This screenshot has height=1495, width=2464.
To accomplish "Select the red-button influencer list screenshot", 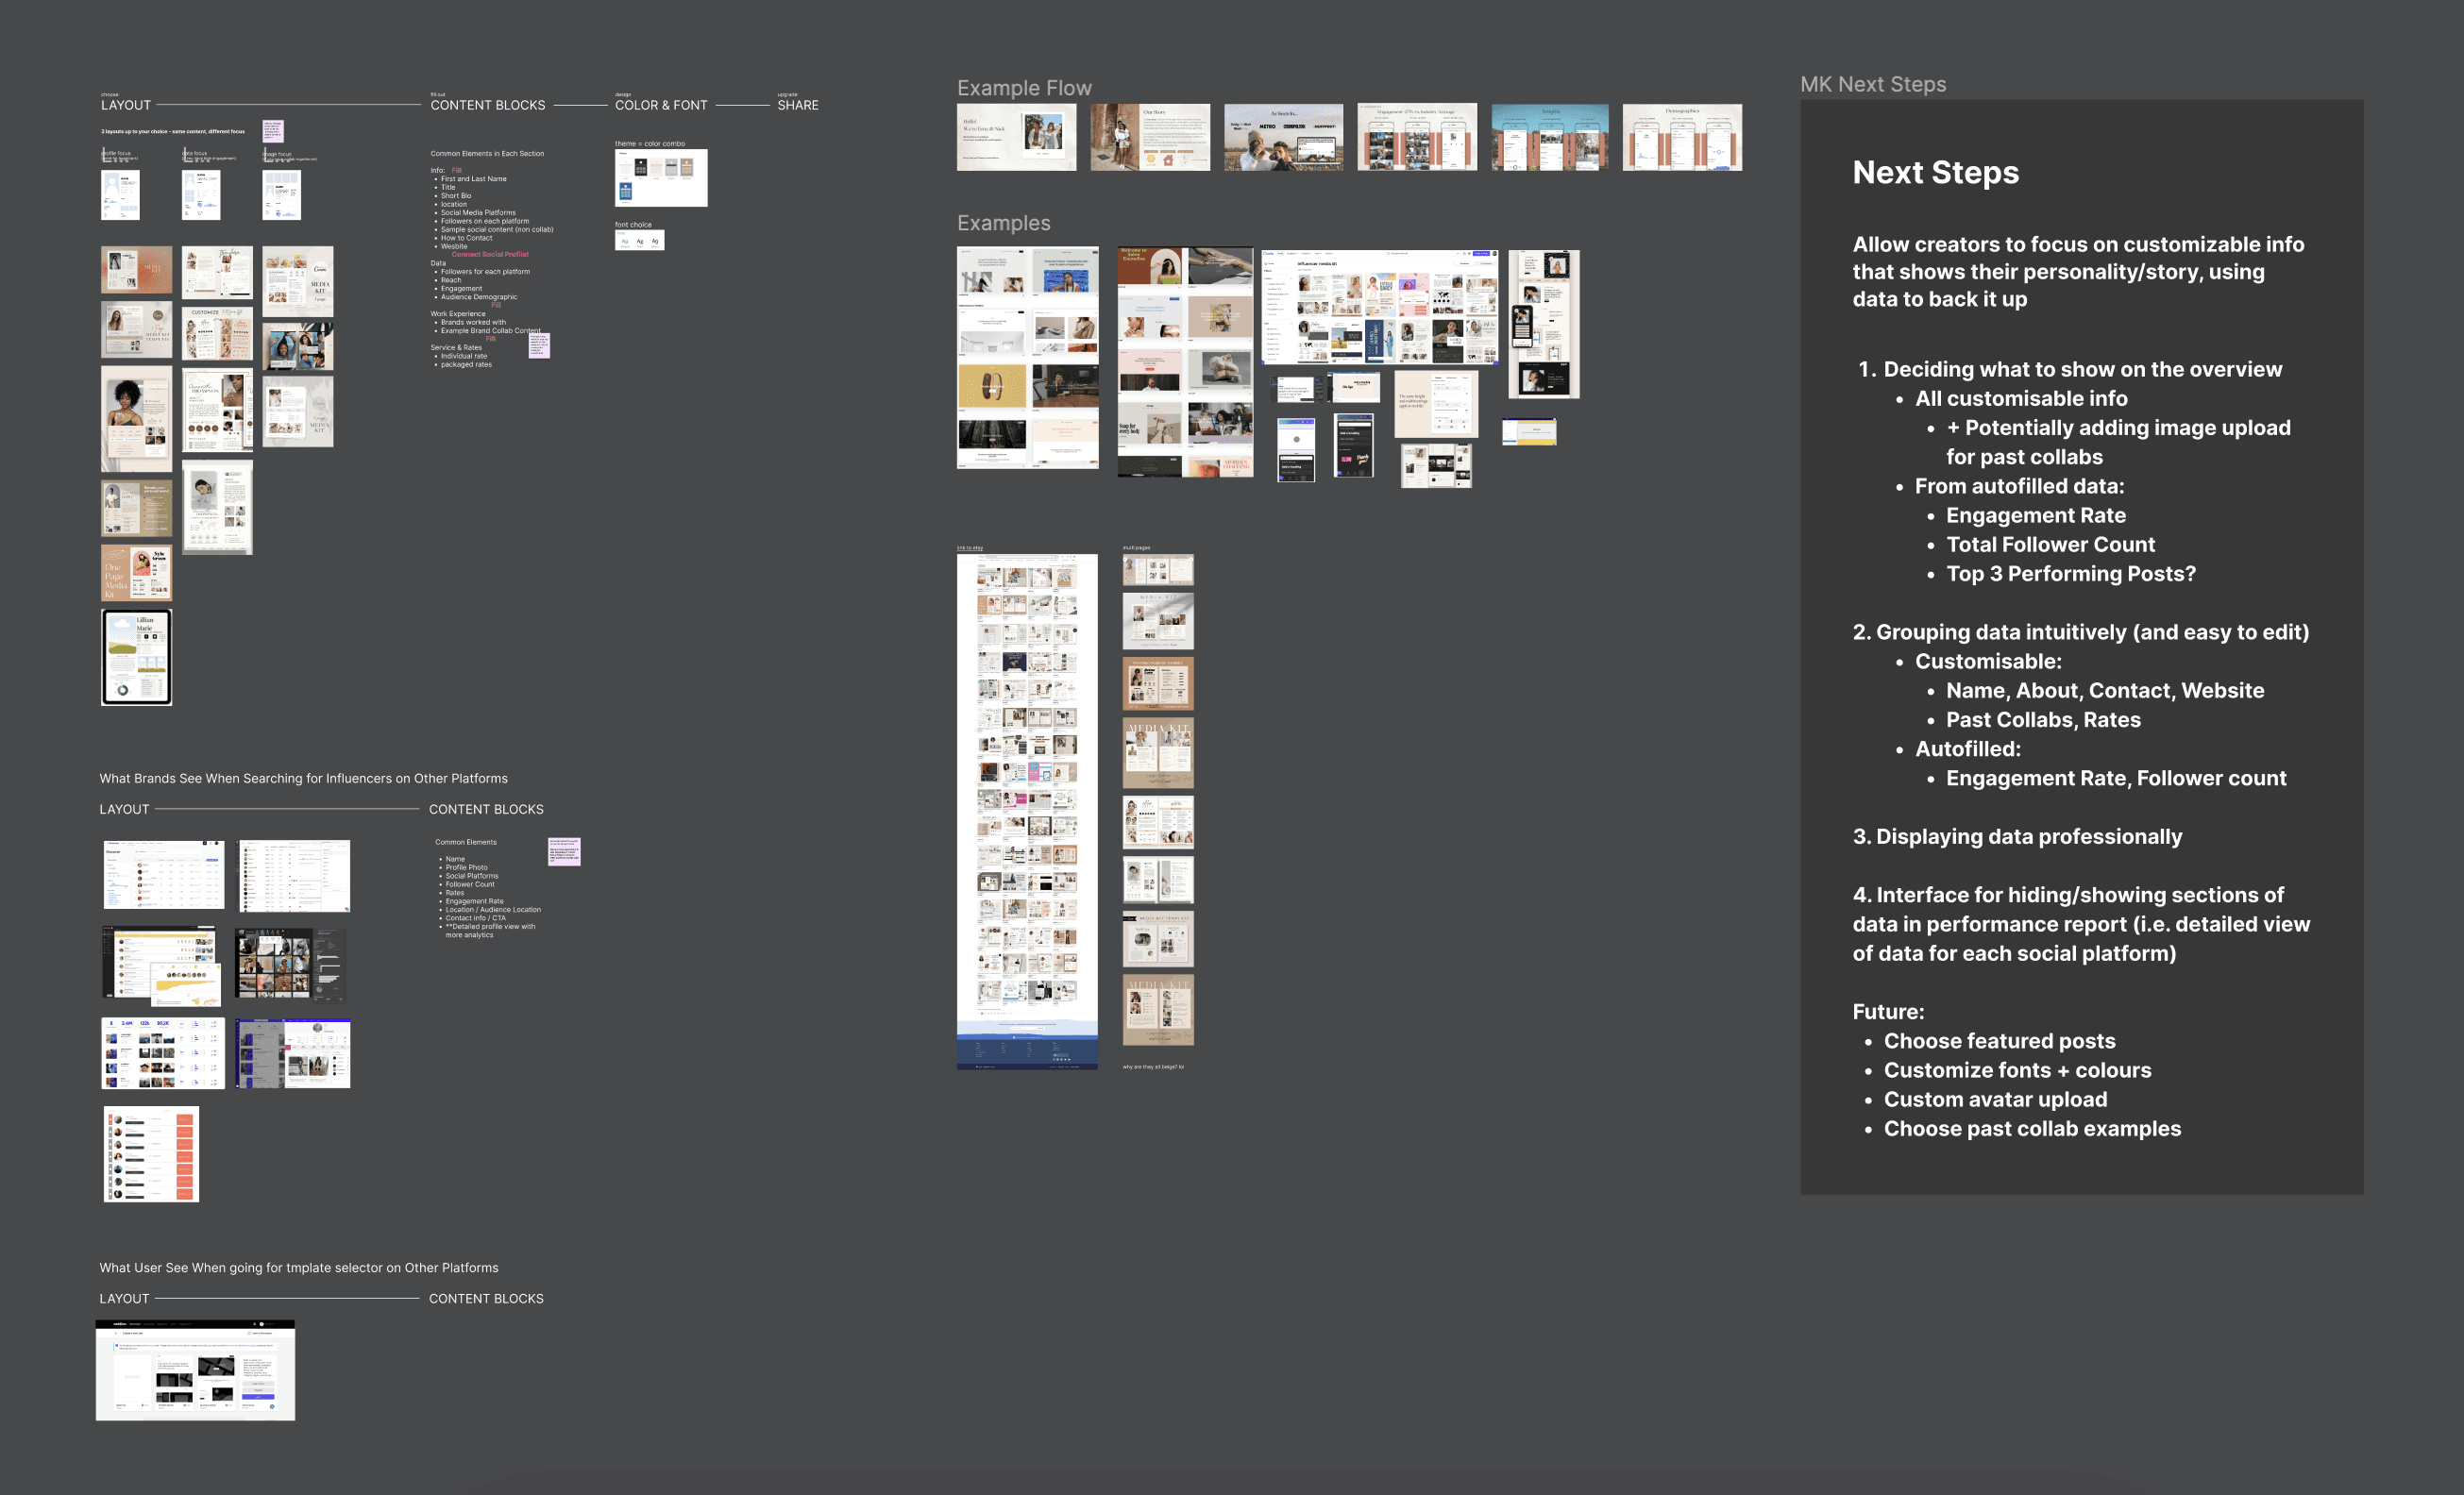I will [x=151, y=1153].
